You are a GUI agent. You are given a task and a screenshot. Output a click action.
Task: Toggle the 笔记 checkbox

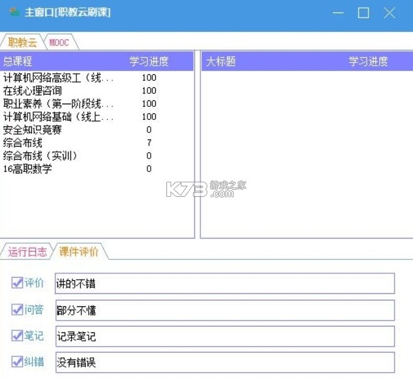[x=17, y=336]
